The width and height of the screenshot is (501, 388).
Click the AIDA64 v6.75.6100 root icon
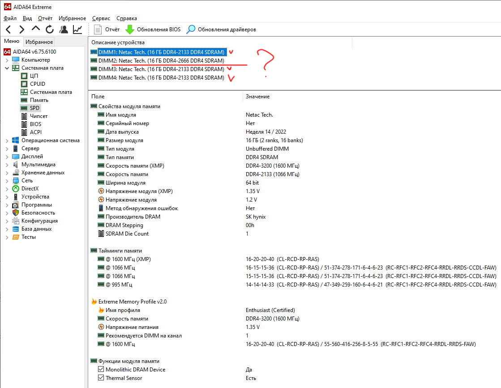point(7,52)
